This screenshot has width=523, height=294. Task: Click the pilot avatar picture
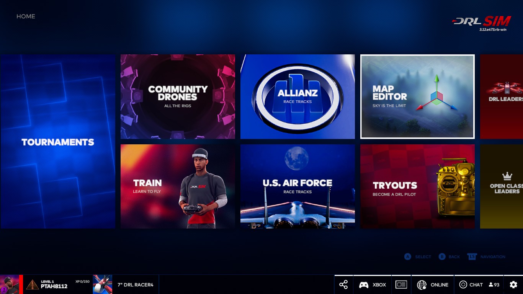10,284
